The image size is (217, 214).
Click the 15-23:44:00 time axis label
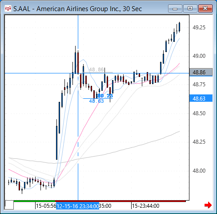[x=145, y=206]
